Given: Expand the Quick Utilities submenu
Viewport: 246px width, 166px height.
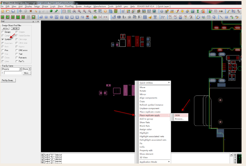Looking at the screenshot, I should (x=154, y=83).
